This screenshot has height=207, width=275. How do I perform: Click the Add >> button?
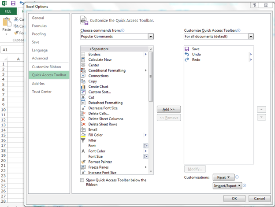pos(169,109)
